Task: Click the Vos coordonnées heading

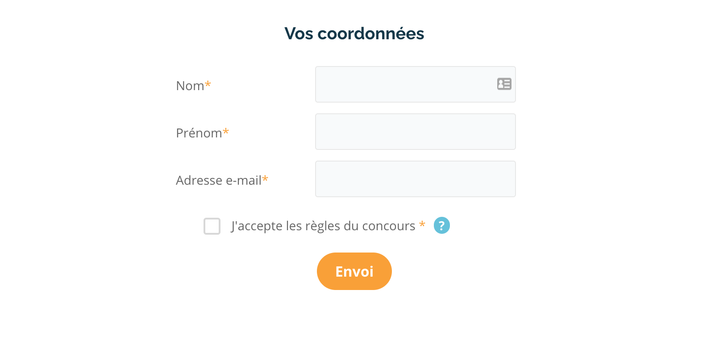Action: click(354, 33)
